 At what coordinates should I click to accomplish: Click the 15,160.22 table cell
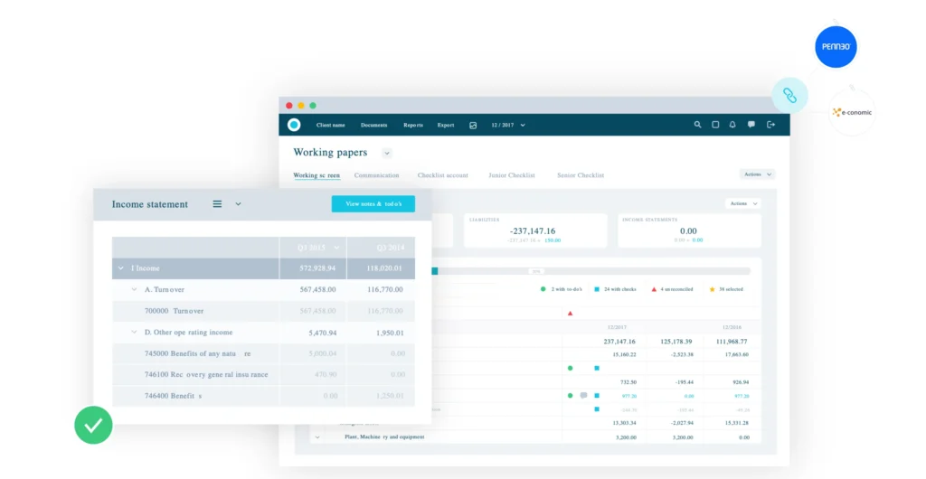(624, 354)
